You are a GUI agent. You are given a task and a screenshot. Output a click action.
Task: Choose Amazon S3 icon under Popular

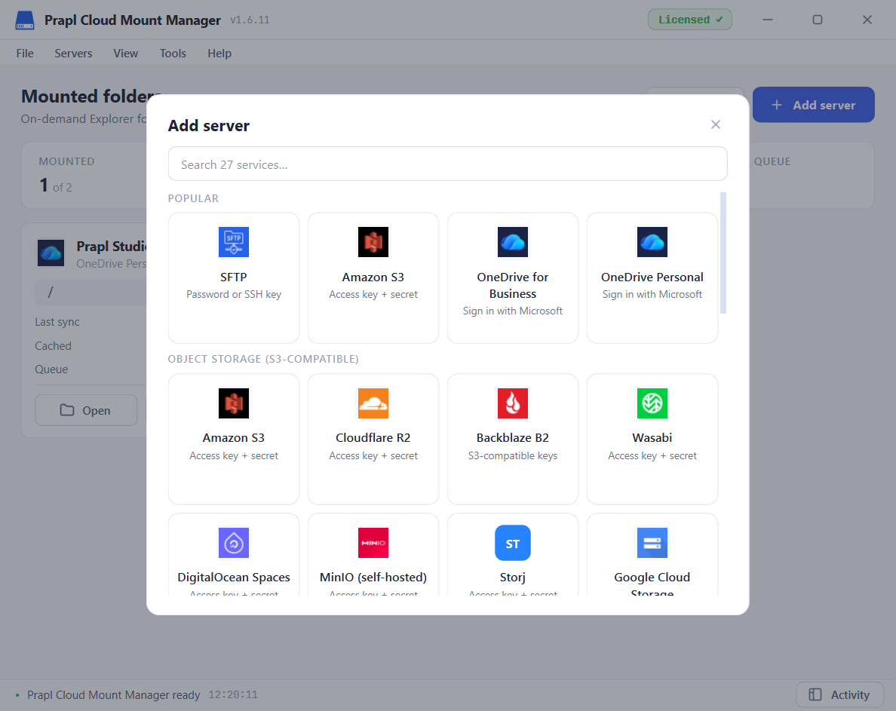373,242
